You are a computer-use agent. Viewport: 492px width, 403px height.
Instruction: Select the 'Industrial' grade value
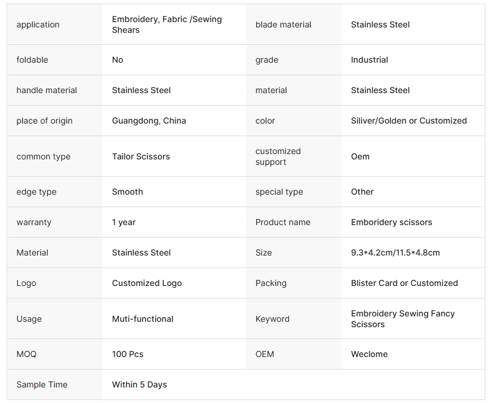pyautogui.click(x=370, y=60)
